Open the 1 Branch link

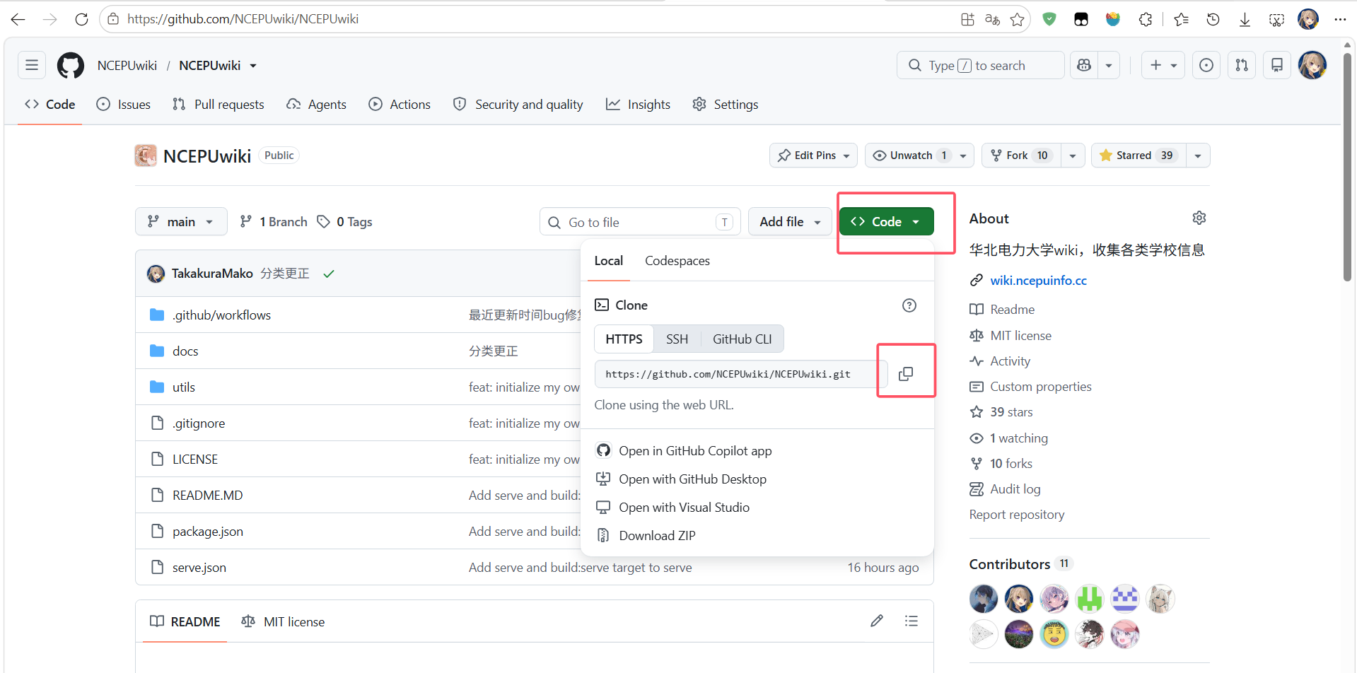[x=274, y=222]
